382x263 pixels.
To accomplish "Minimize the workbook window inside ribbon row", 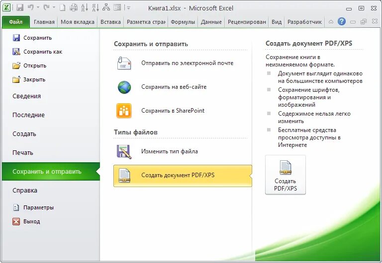I will 353,22.
